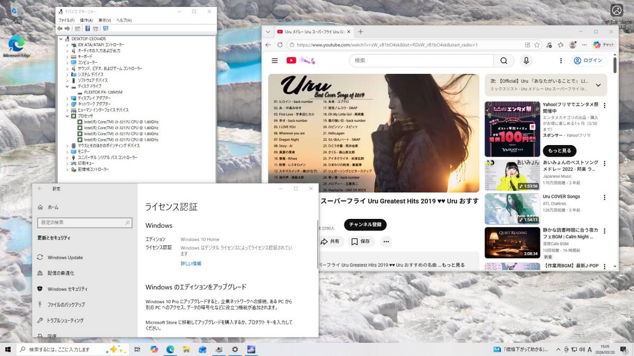Start voice search with the microphone icon
The width and height of the screenshot is (634, 356).
(526, 61)
